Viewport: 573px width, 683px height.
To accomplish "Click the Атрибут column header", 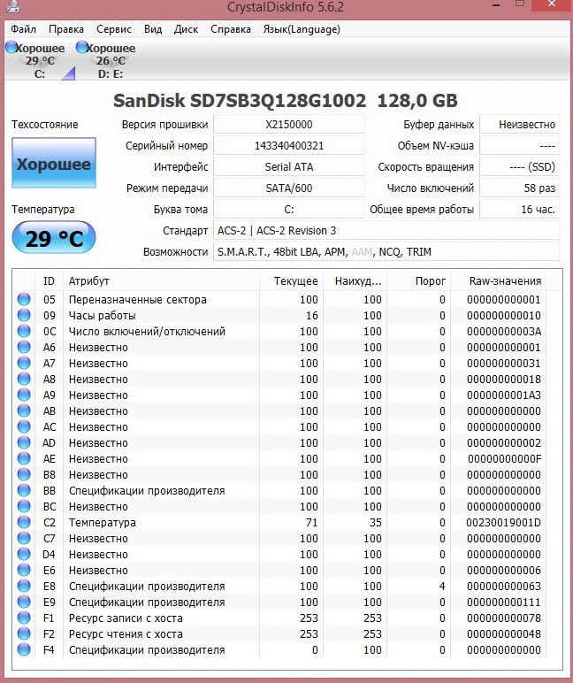I will (x=161, y=281).
